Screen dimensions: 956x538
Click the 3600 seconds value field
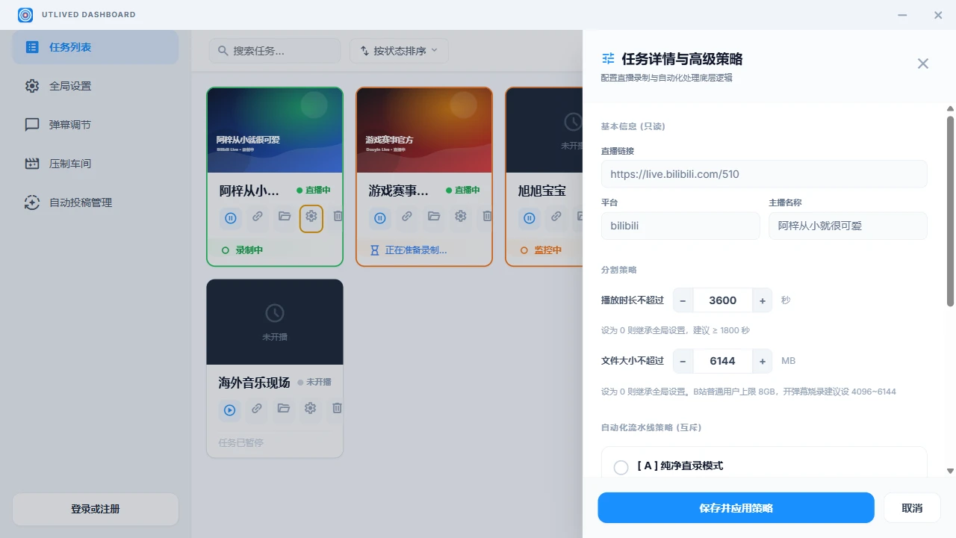tap(723, 300)
